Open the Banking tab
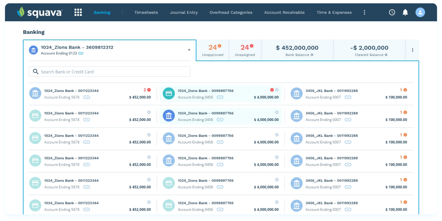Viewport: 442px width, 221px height. point(102,12)
